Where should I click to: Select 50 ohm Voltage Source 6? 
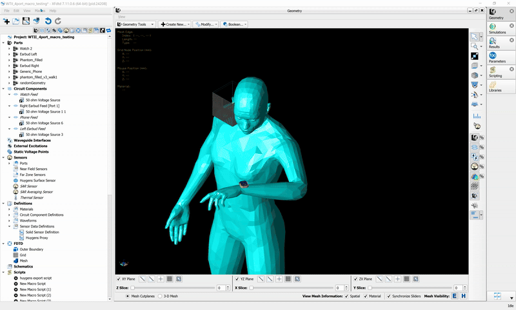[45, 123]
